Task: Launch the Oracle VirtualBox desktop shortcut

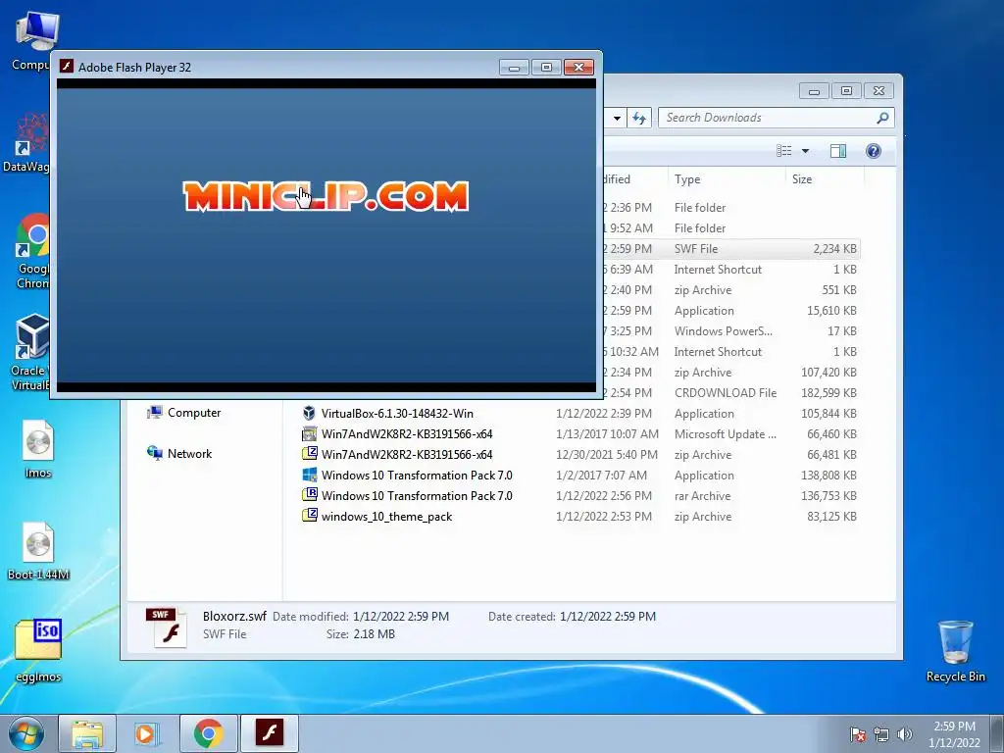Action: [x=30, y=352]
